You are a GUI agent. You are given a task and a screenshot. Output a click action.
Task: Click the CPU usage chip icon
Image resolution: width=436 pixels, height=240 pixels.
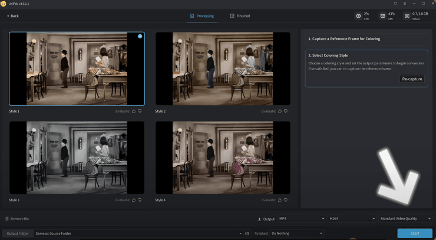[358, 16]
